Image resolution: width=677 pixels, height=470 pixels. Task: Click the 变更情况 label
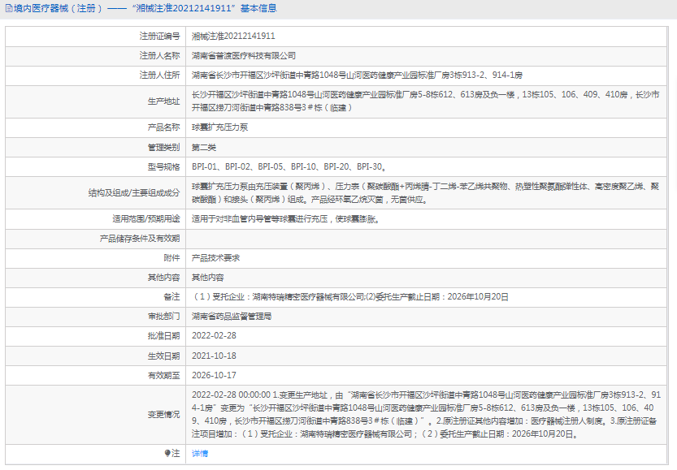pyautogui.click(x=163, y=414)
